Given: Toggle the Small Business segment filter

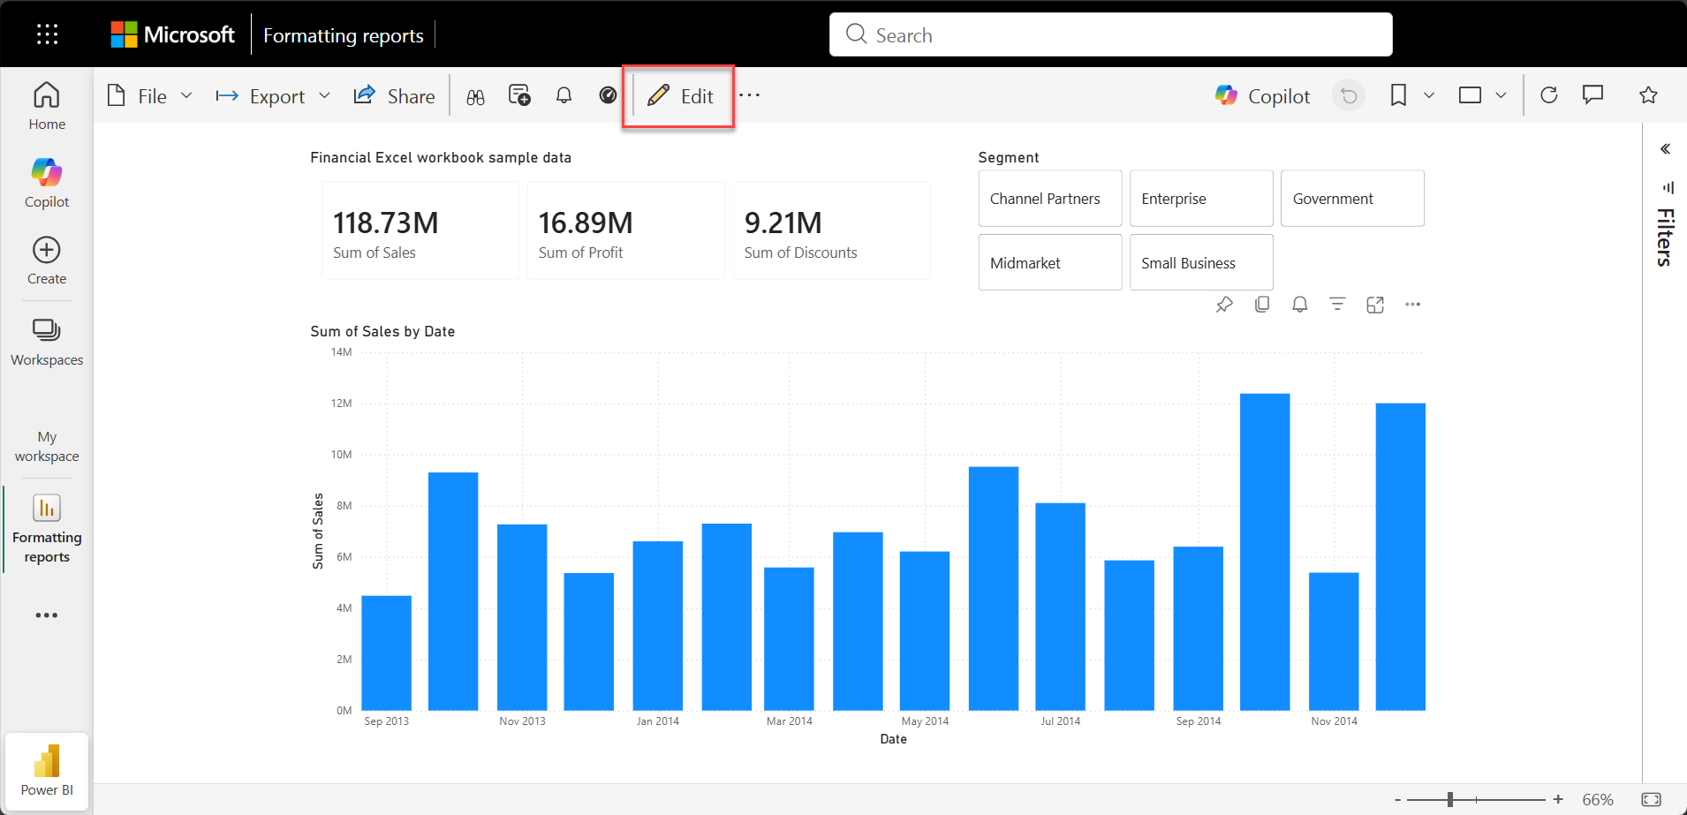Looking at the screenshot, I should coord(1200,263).
